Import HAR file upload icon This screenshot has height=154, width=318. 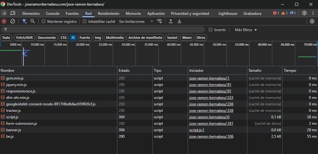171,21
